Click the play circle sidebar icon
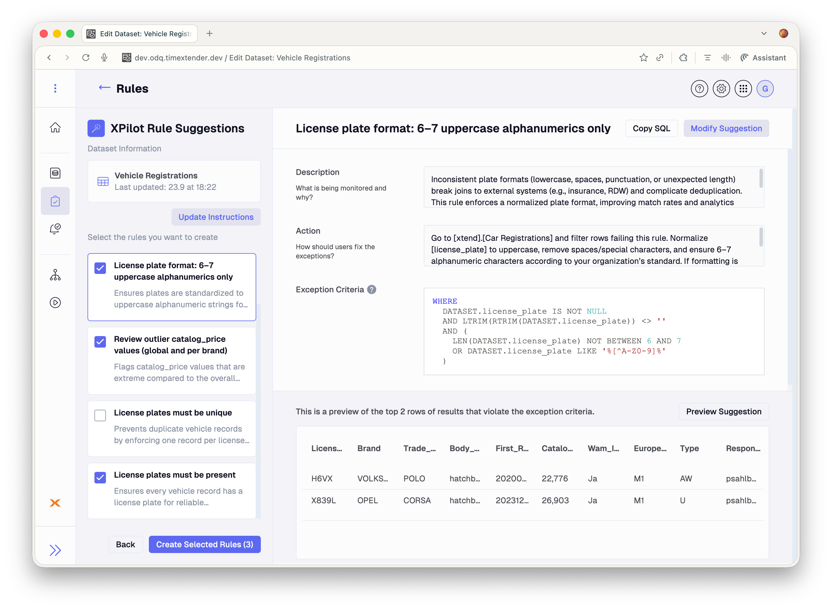Image resolution: width=832 pixels, height=610 pixels. click(x=55, y=302)
